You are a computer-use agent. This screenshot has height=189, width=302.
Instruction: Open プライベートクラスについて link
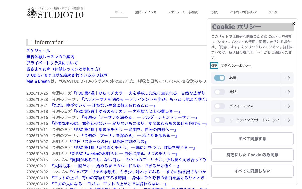click(x=52, y=63)
